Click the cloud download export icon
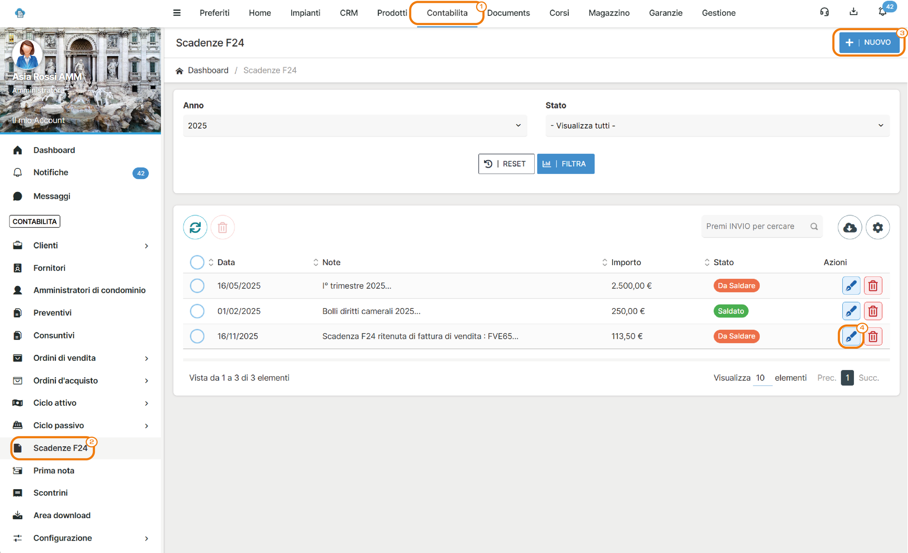The width and height of the screenshot is (908, 553). tap(849, 227)
